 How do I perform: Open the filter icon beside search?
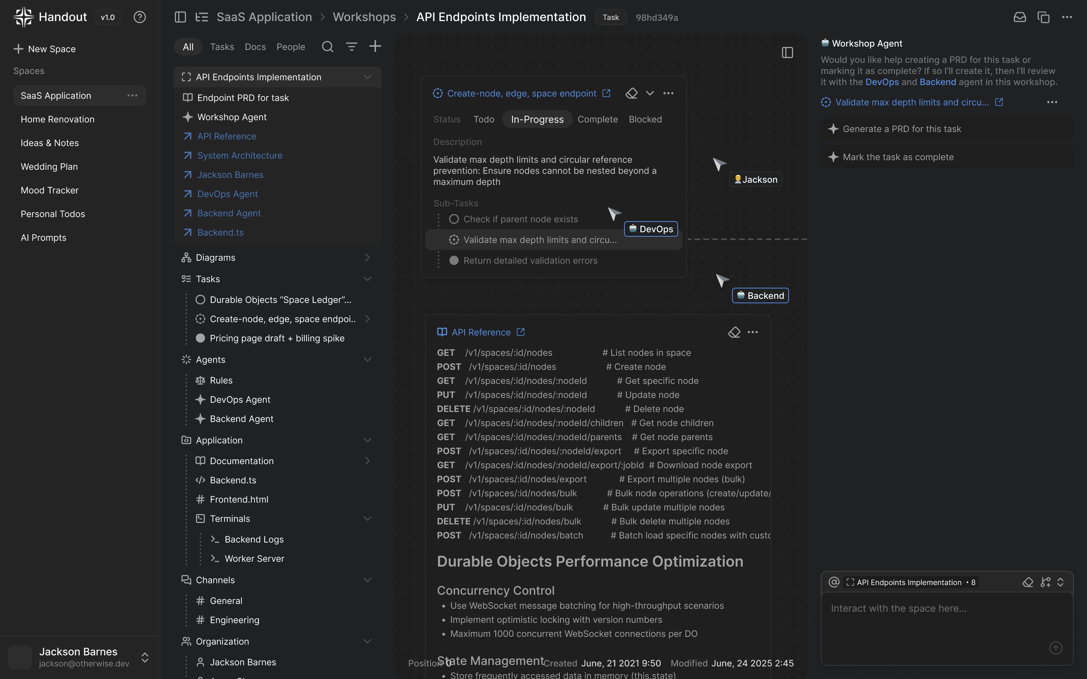tap(351, 46)
